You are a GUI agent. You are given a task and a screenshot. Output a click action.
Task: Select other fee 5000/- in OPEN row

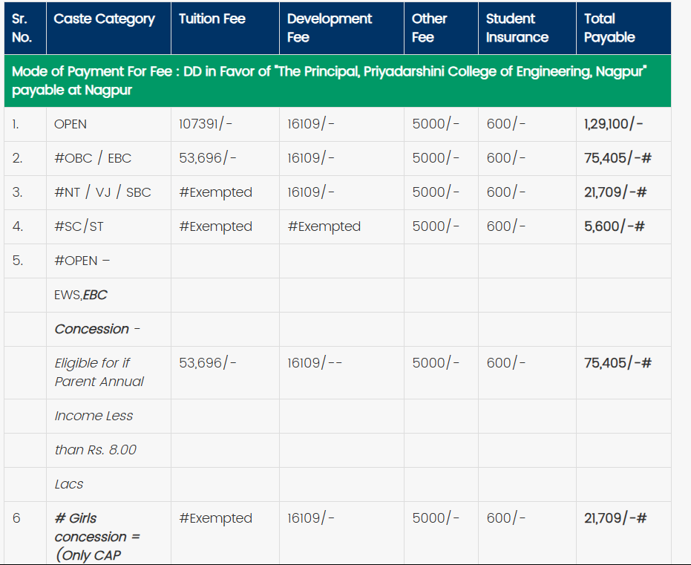coord(436,124)
